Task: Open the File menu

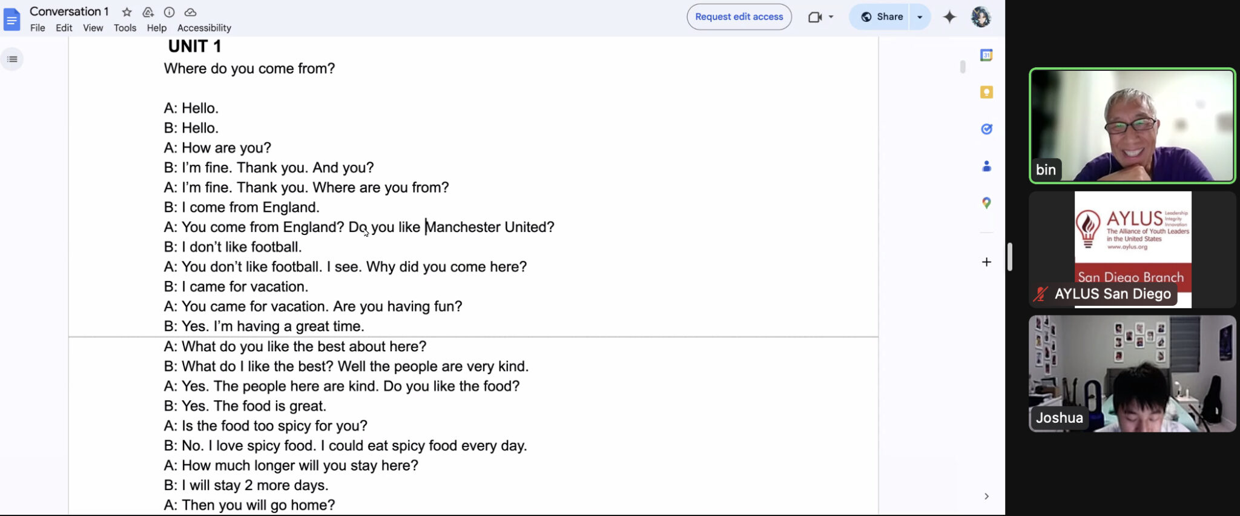Action: [x=38, y=28]
